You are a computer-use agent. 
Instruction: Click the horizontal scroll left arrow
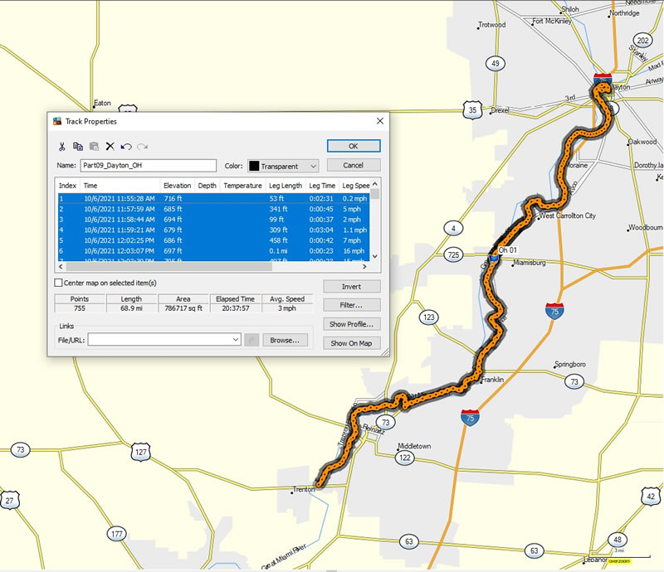tap(61, 267)
